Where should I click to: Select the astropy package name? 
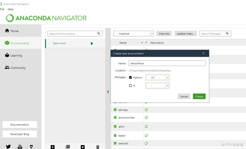[123, 110]
